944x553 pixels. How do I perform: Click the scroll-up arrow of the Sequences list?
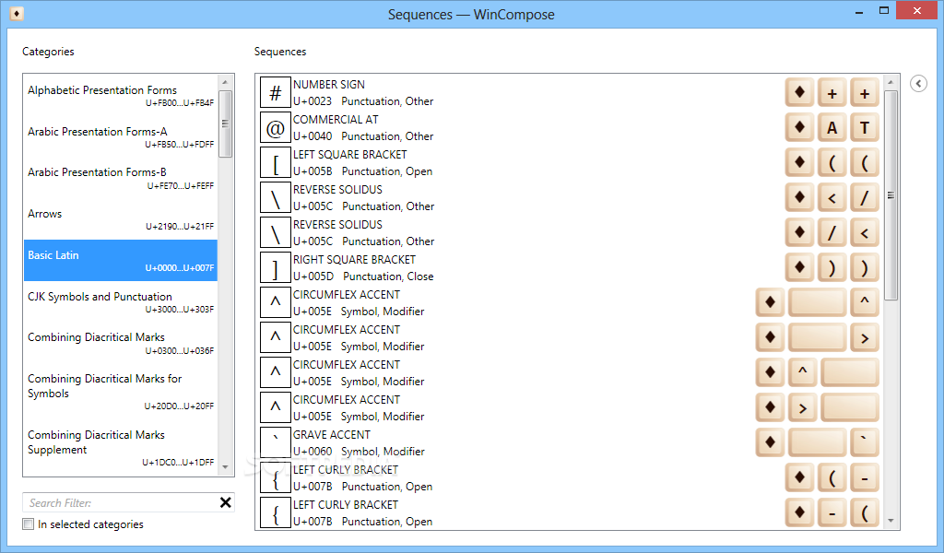[x=891, y=82]
